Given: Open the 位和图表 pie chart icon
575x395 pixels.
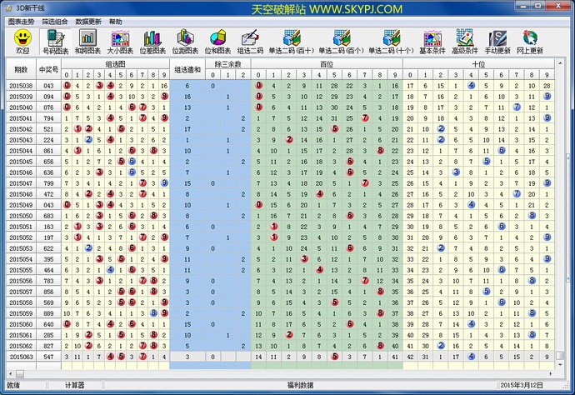Looking at the screenshot, I should (218, 41).
